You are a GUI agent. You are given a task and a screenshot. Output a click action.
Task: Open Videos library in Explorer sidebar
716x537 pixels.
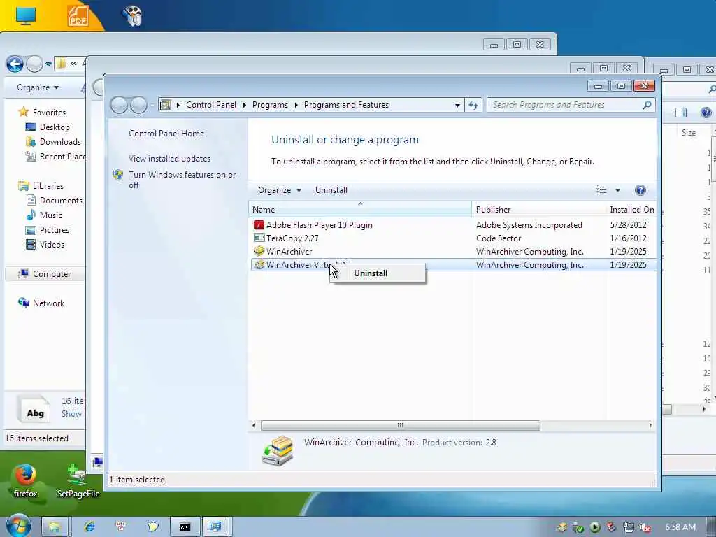point(52,244)
